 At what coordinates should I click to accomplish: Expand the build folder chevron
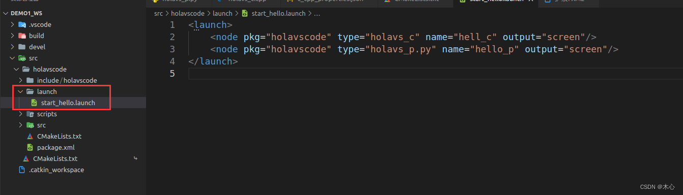pyautogui.click(x=13, y=36)
